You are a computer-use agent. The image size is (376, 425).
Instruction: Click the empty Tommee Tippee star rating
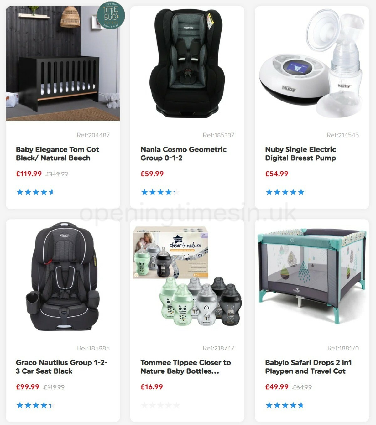(x=160, y=405)
